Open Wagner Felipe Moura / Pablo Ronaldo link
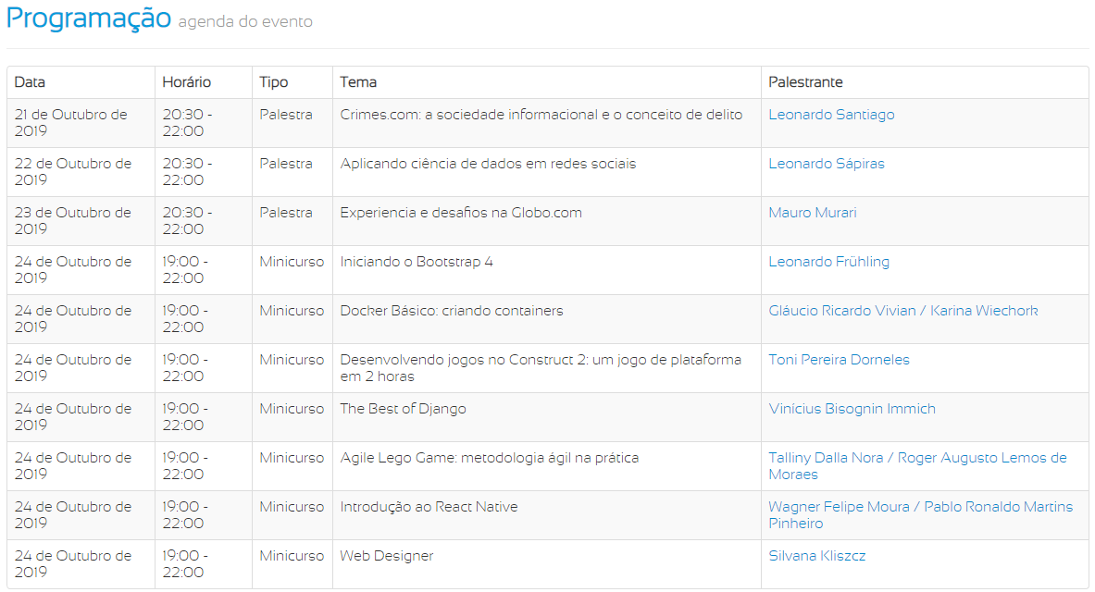The image size is (1095, 592). click(x=919, y=507)
